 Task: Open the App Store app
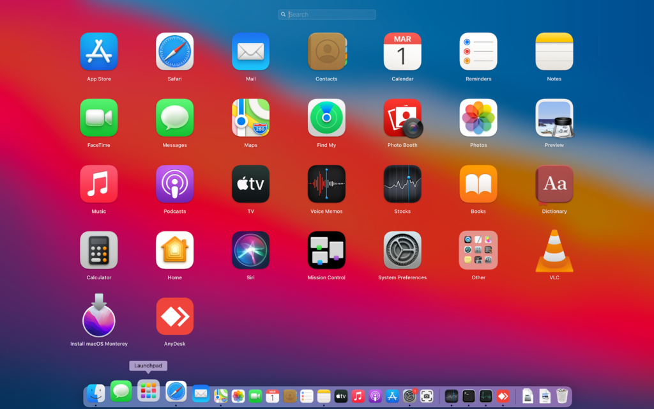coord(98,52)
